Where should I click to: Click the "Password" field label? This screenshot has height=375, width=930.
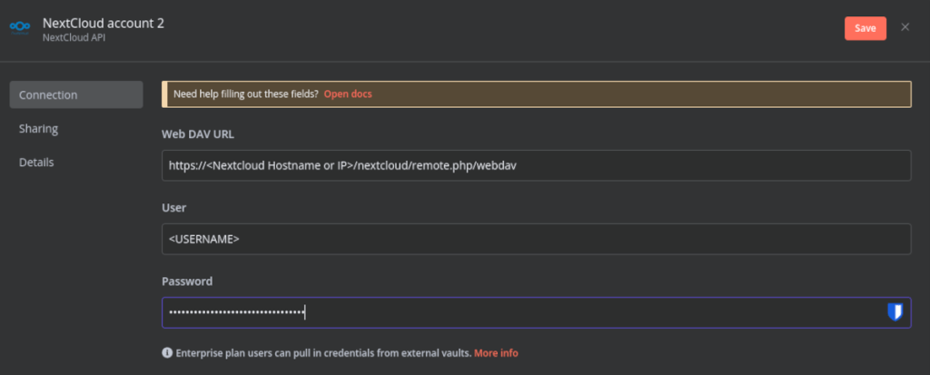point(186,281)
